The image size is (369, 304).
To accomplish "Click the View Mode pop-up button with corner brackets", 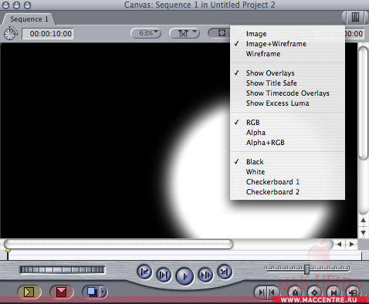I will (x=219, y=33).
